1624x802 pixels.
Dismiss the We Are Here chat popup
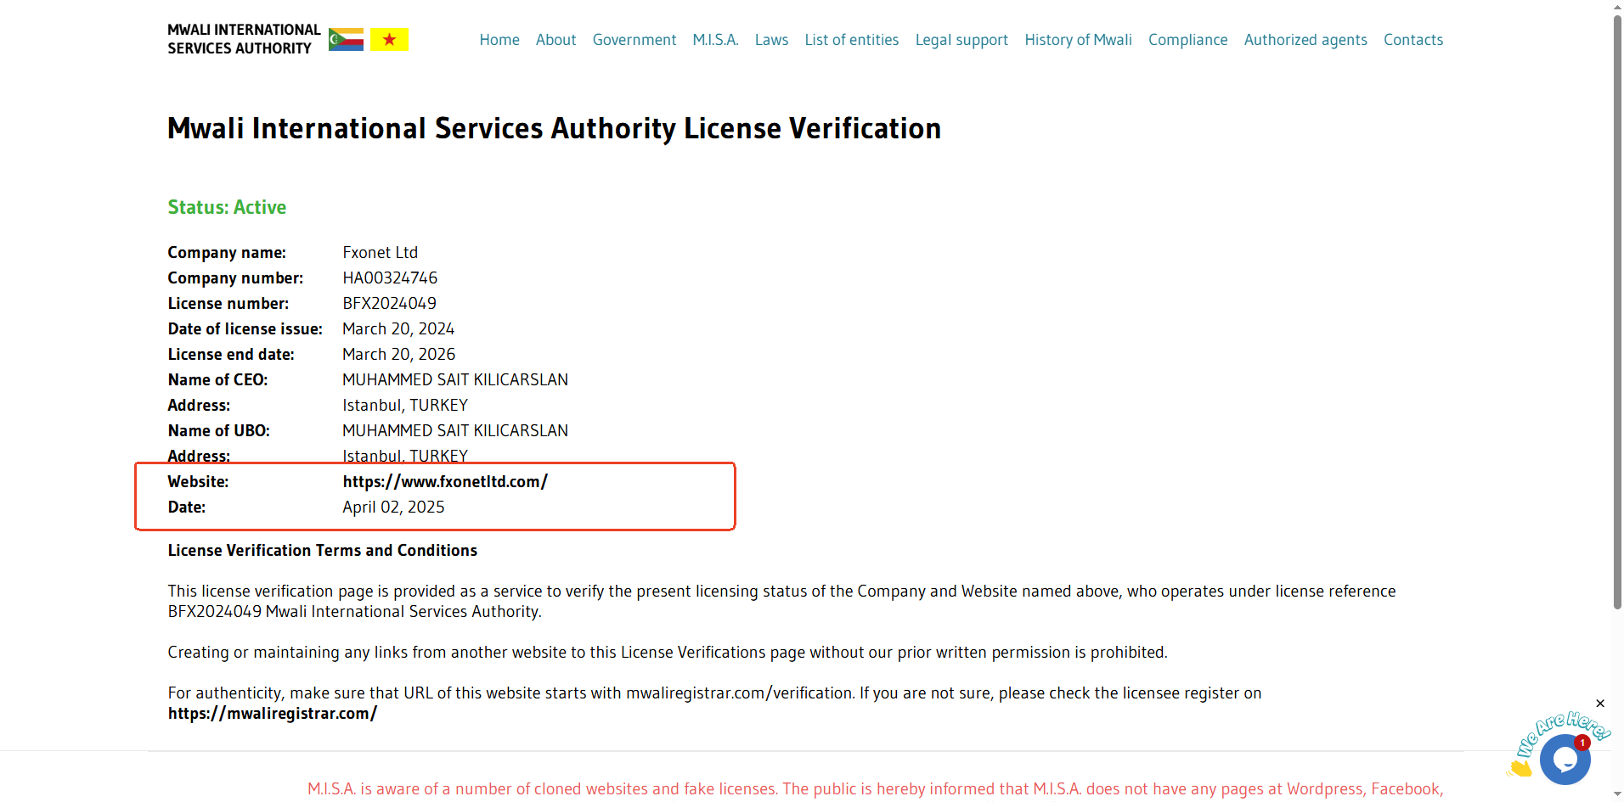[1600, 704]
